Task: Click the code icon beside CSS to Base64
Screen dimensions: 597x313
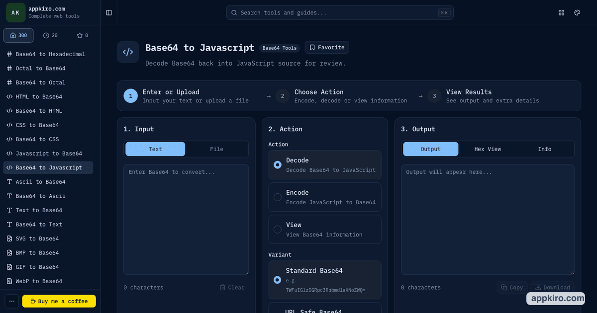Action: [x=9, y=125]
